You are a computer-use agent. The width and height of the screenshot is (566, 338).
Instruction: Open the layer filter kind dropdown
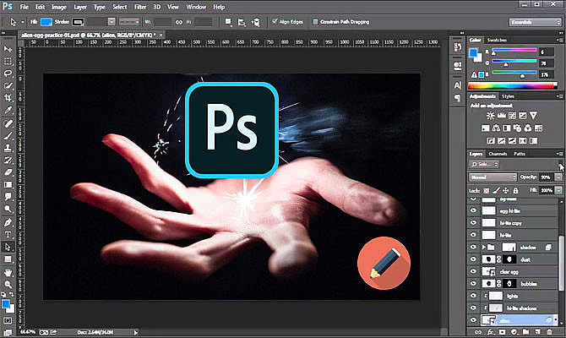pyautogui.click(x=485, y=164)
